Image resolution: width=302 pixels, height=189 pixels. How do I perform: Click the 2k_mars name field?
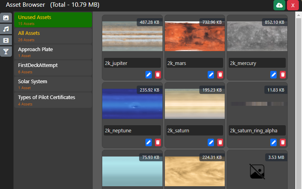[x=195, y=63]
